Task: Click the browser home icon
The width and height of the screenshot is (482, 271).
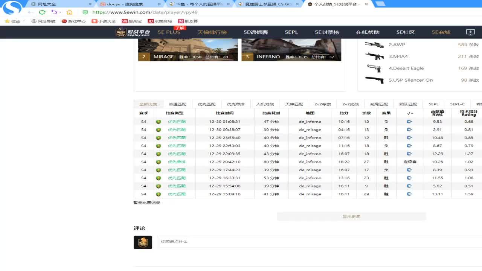Action: pyautogui.click(x=70, y=12)
